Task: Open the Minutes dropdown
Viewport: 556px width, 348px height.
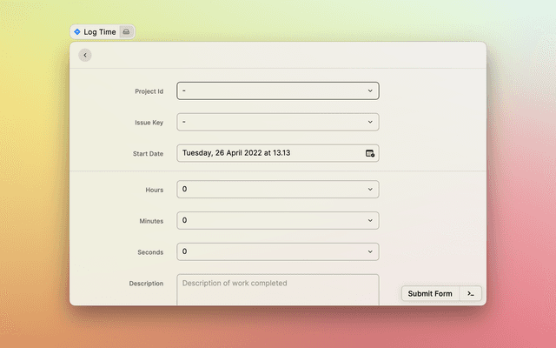Action: pyautogui.click(x=370, y=220)
